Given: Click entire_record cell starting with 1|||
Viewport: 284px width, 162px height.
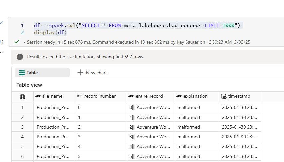Looking at the screenshot, I should coord(150,117).
